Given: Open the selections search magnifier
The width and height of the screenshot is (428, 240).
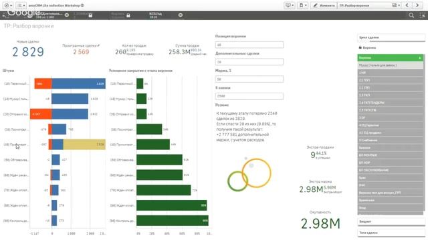Looking at the screenshot, I should pyautogui.click(x=411, y=15).
